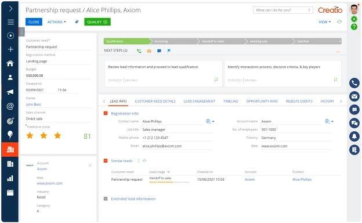Open the user profile avatar

tap(354, 9)
